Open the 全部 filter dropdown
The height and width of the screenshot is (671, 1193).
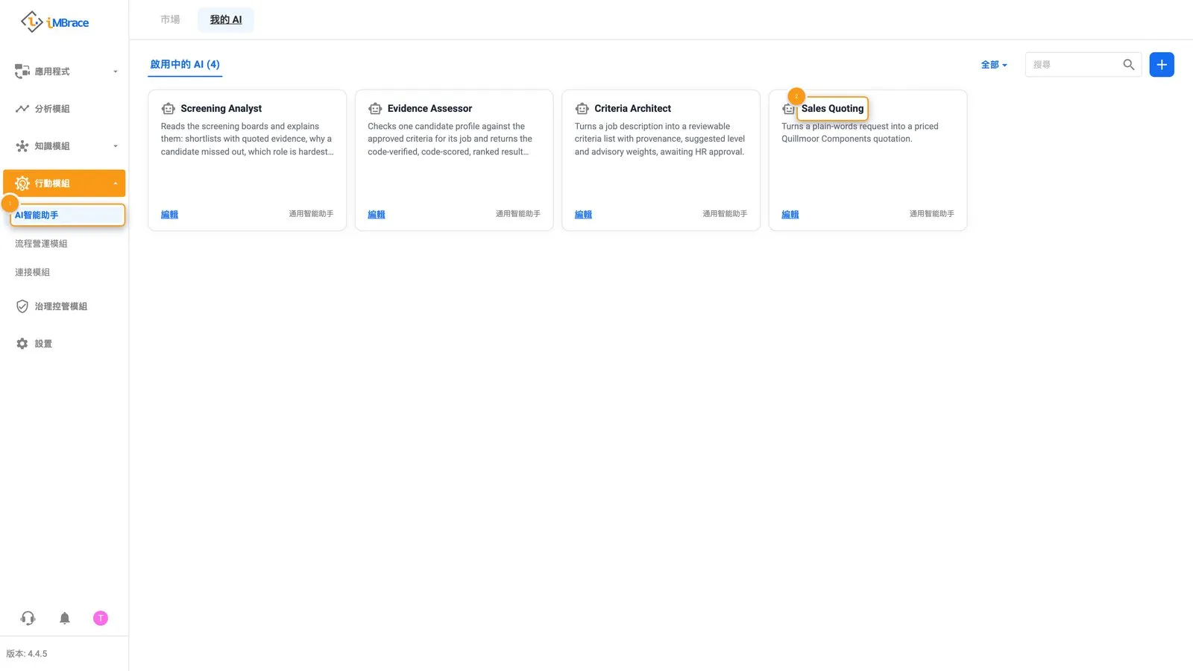(994, 65)
